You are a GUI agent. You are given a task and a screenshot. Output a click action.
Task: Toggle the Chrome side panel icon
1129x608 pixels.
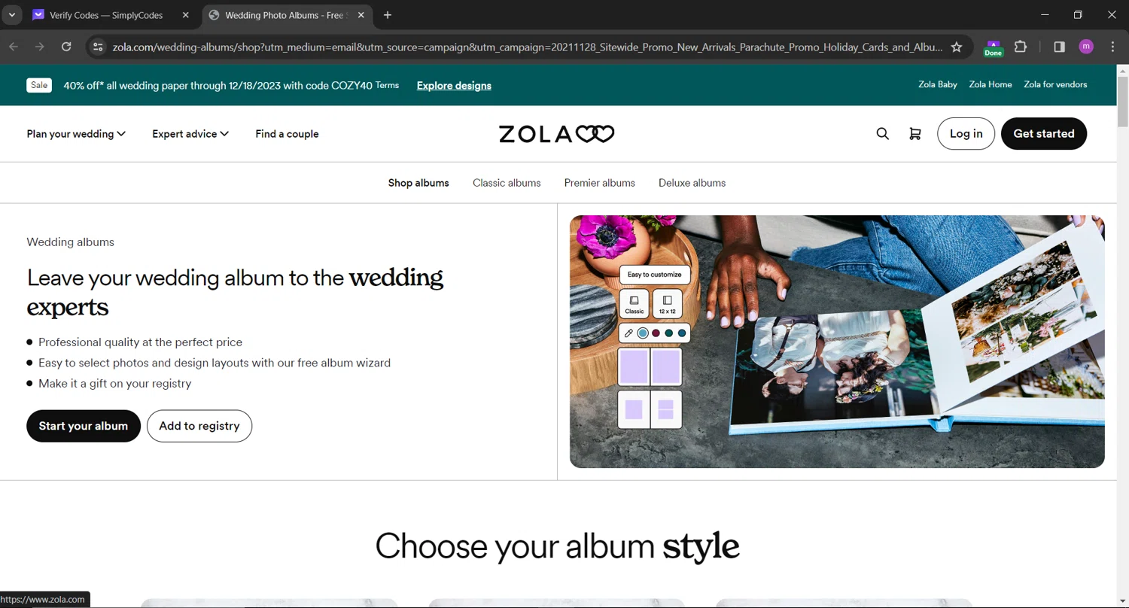click(x=1059, y=47)
